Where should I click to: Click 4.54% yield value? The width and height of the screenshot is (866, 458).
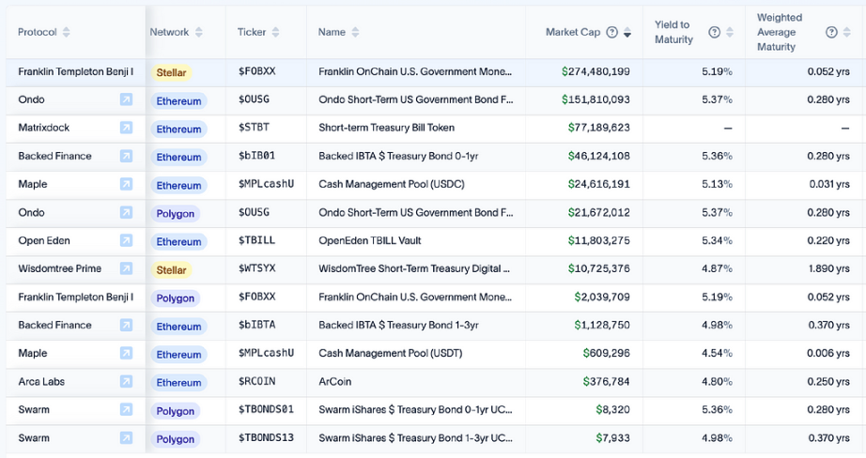click(717, 353)
